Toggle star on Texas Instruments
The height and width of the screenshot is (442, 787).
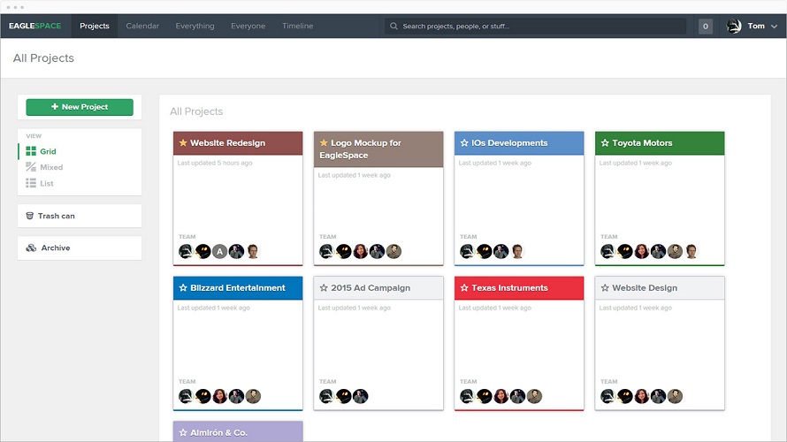click(x=464, y=288)
